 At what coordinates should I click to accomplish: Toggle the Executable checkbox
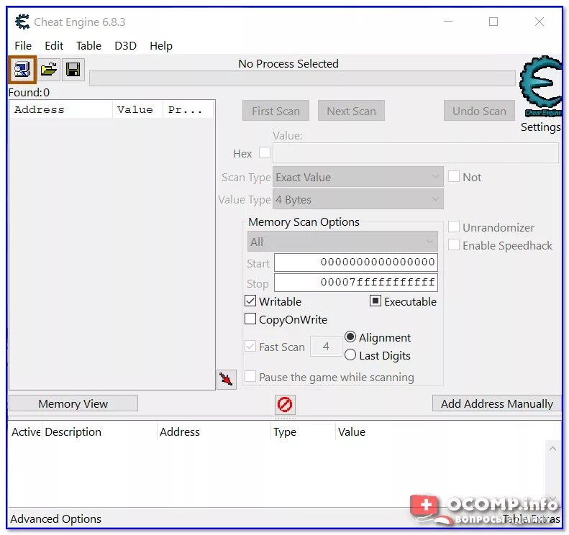375,301
